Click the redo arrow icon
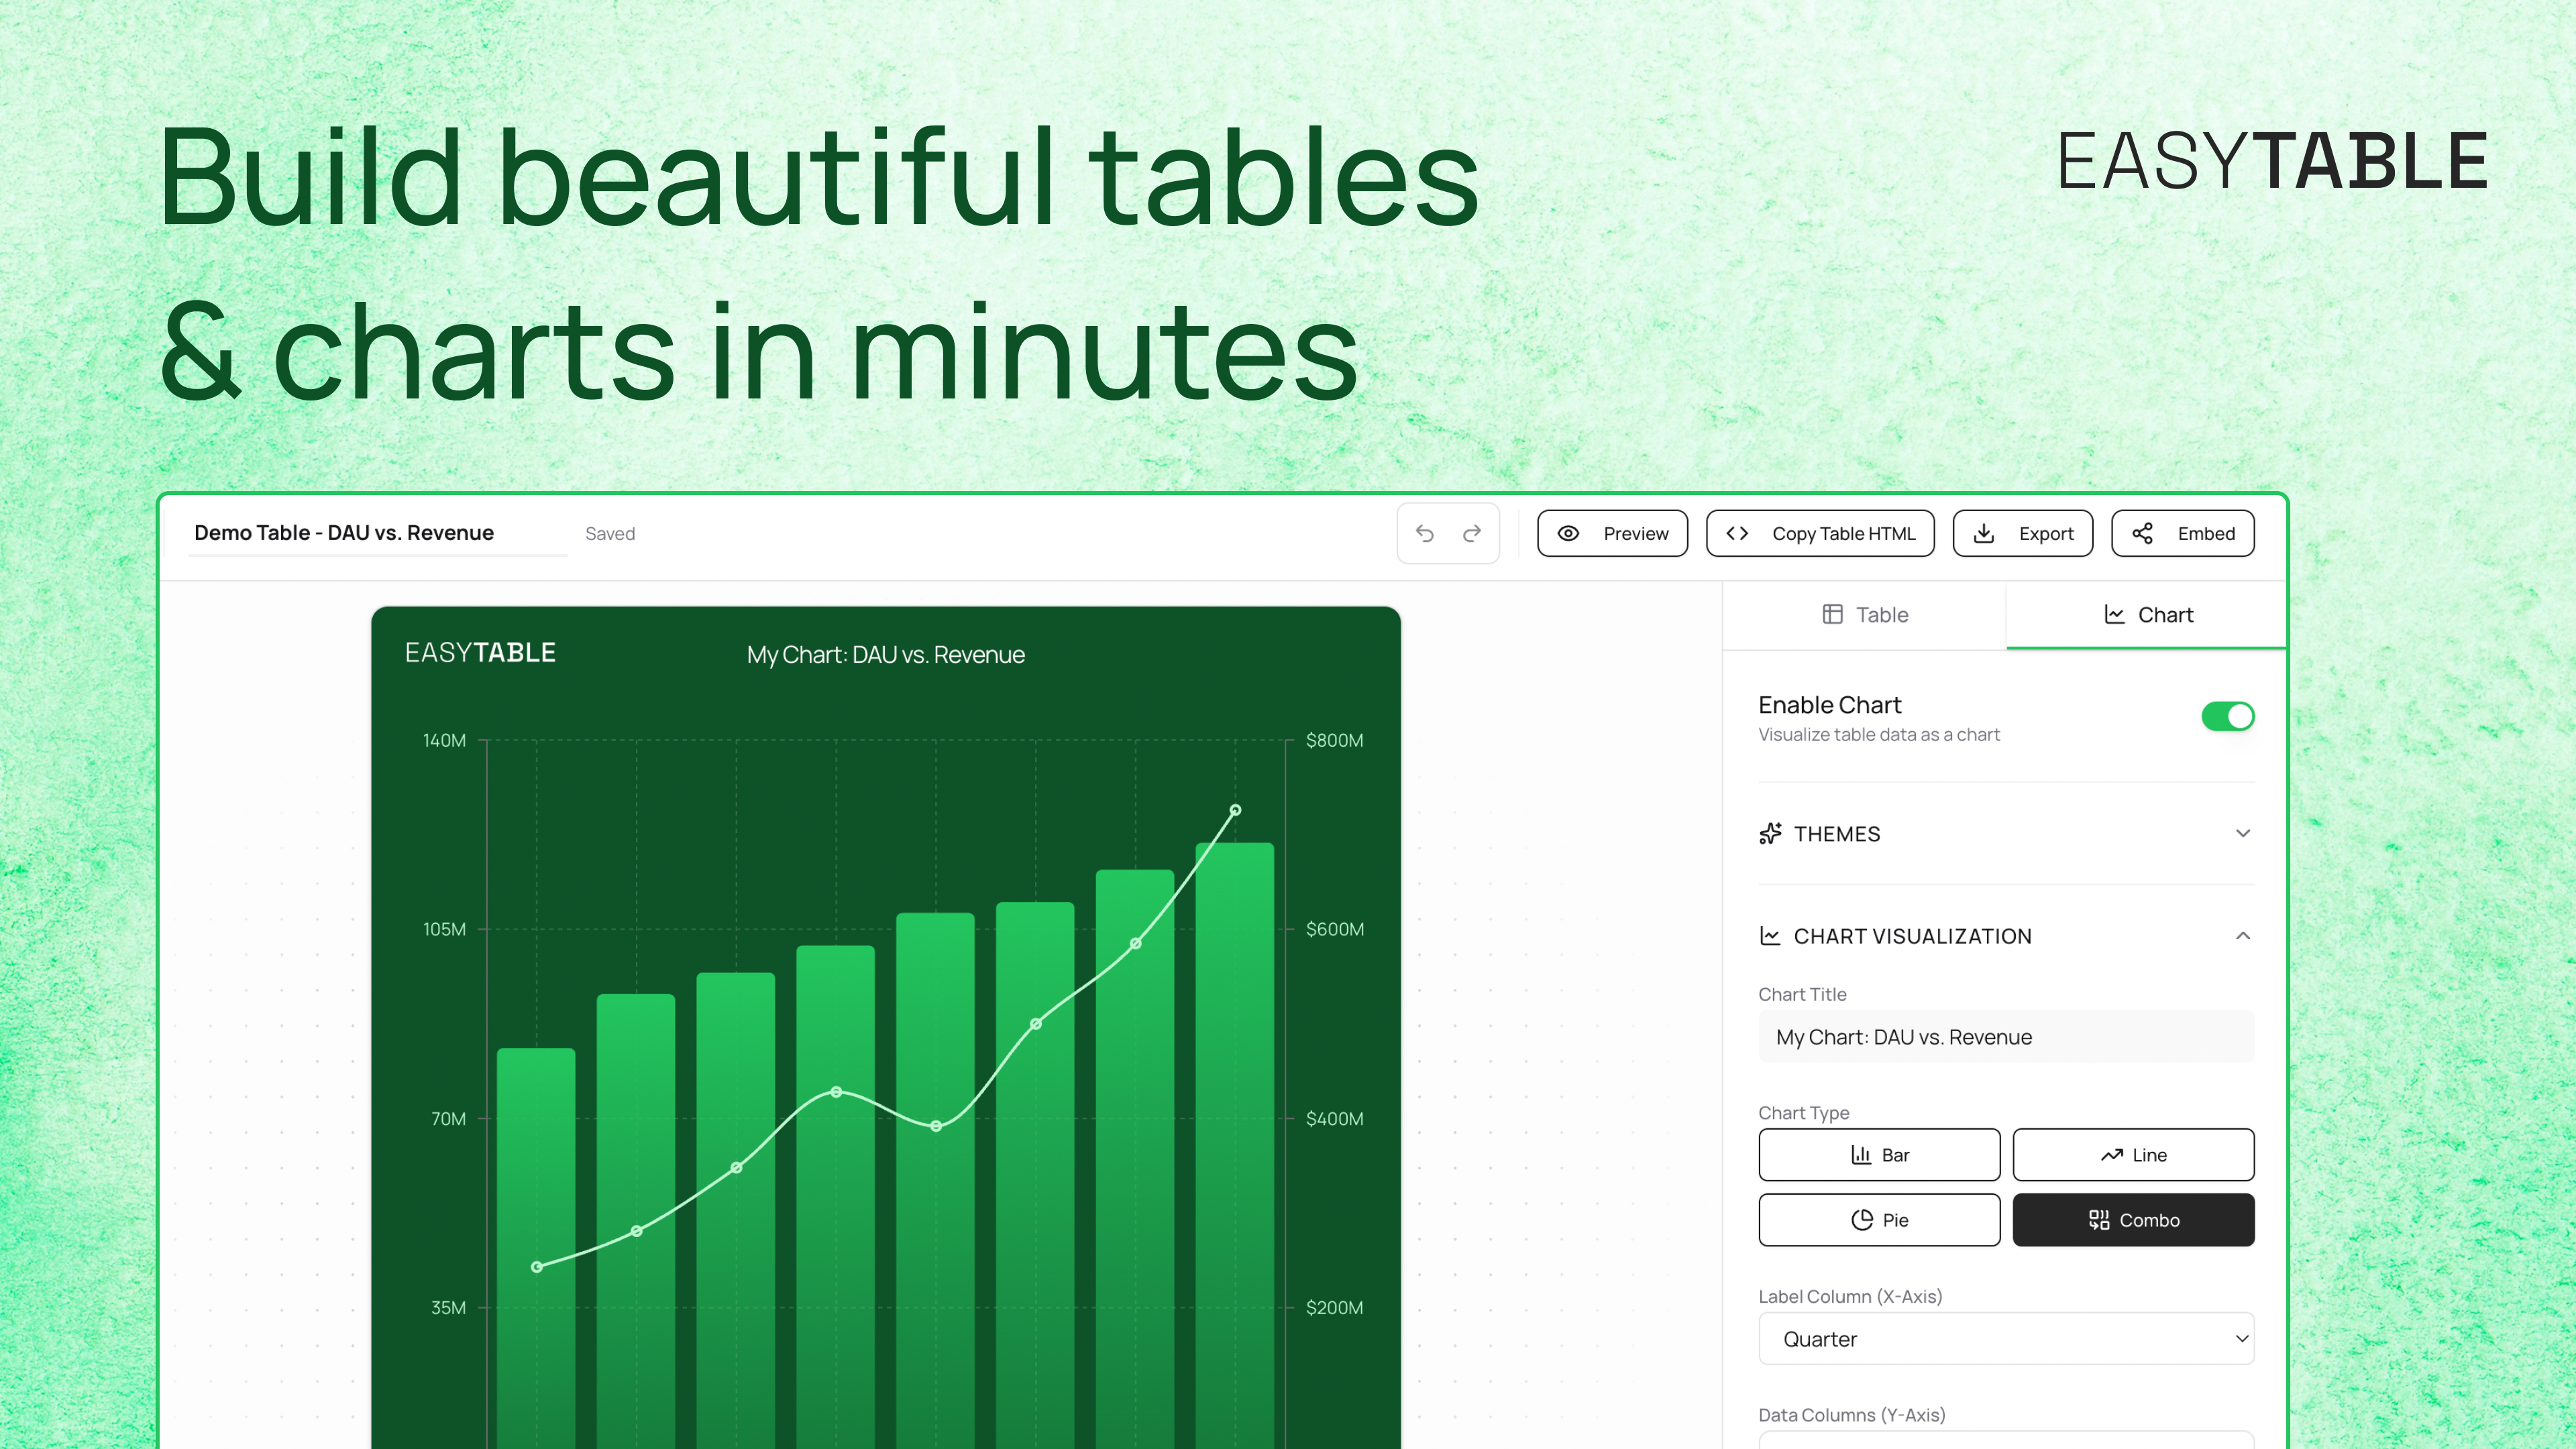The width and height of the screenshot is (2576, 1449). [1472, 533]
